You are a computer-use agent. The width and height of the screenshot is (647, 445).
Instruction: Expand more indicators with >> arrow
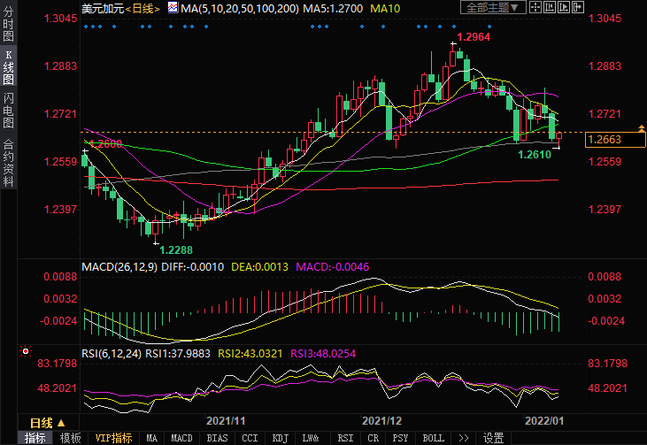click(464, 438)
